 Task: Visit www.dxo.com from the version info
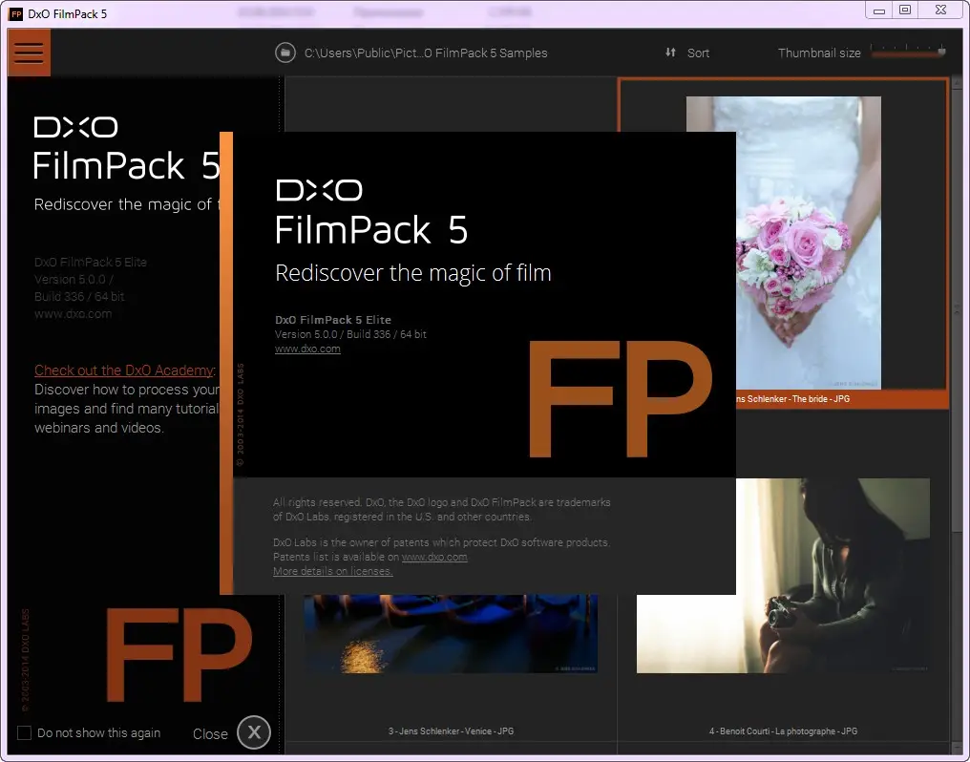point(307,349)
